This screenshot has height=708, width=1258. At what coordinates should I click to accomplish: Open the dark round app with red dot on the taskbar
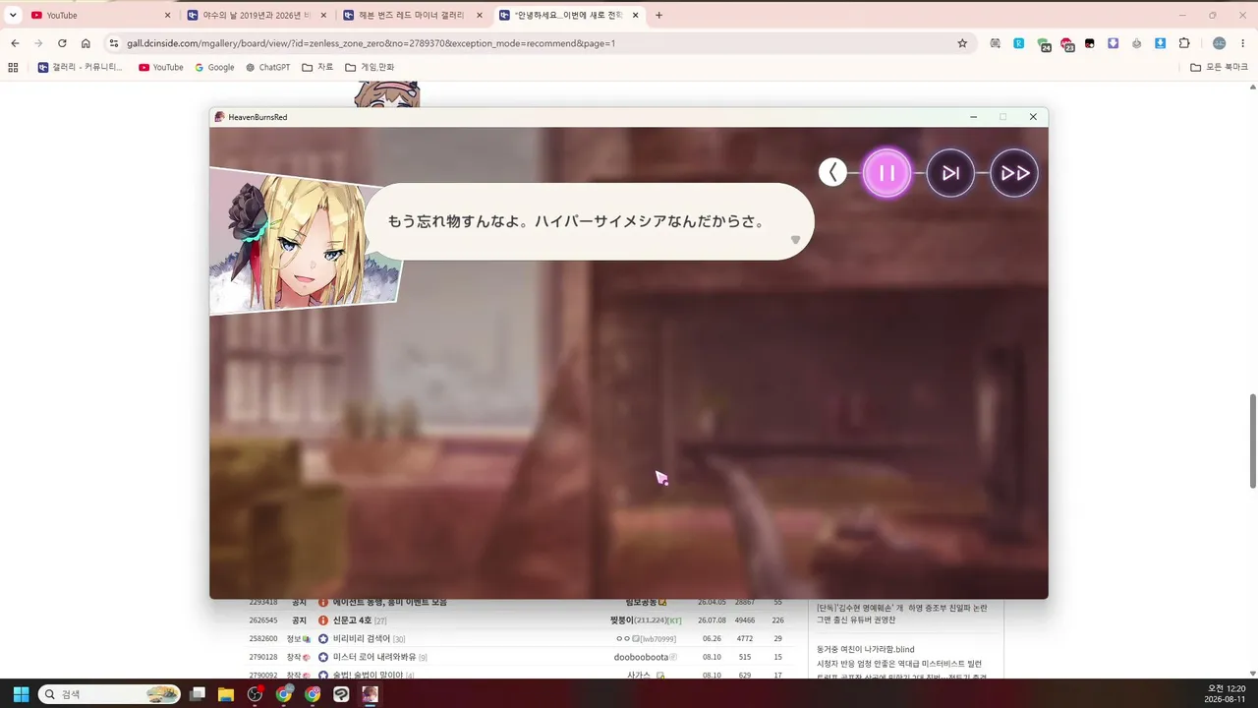click(256, 694)
